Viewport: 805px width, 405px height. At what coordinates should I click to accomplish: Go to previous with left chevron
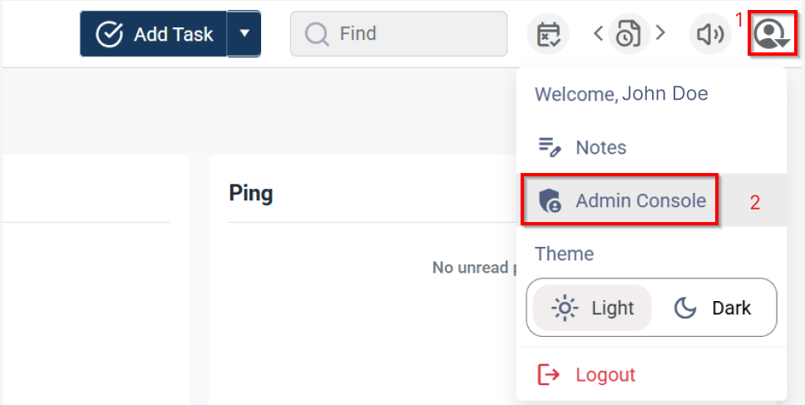click(598, 33)
